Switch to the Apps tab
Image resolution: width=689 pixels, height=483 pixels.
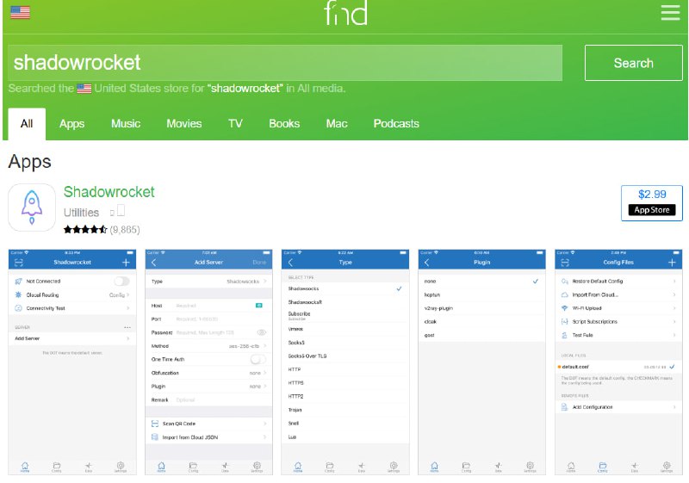coord(71,124)
